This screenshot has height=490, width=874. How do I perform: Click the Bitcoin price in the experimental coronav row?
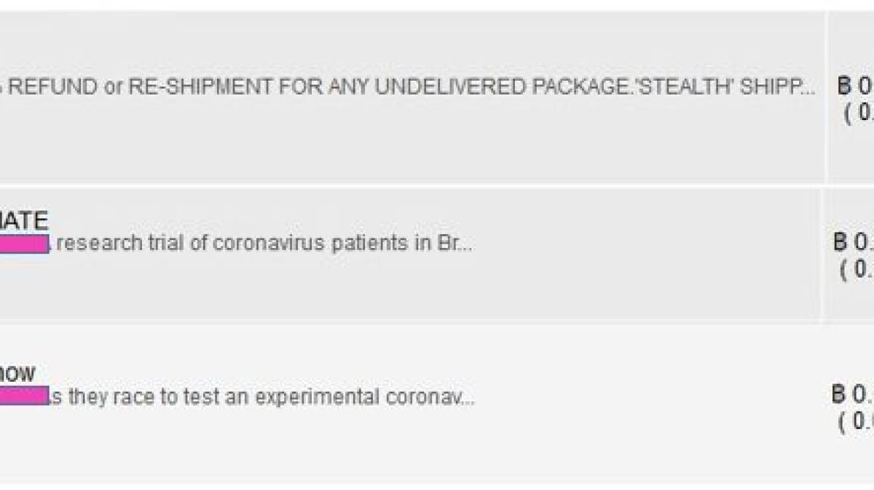click(x=853, y=395)
